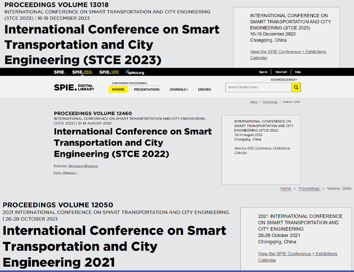354x272 pixels.
Task: Open the optics.org logo link
Action: pos(135,72)
